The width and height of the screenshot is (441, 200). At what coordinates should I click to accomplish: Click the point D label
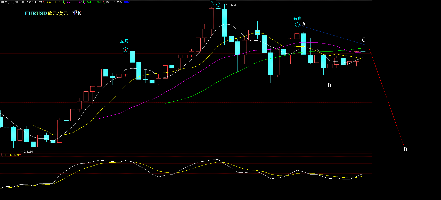[405, 150]
